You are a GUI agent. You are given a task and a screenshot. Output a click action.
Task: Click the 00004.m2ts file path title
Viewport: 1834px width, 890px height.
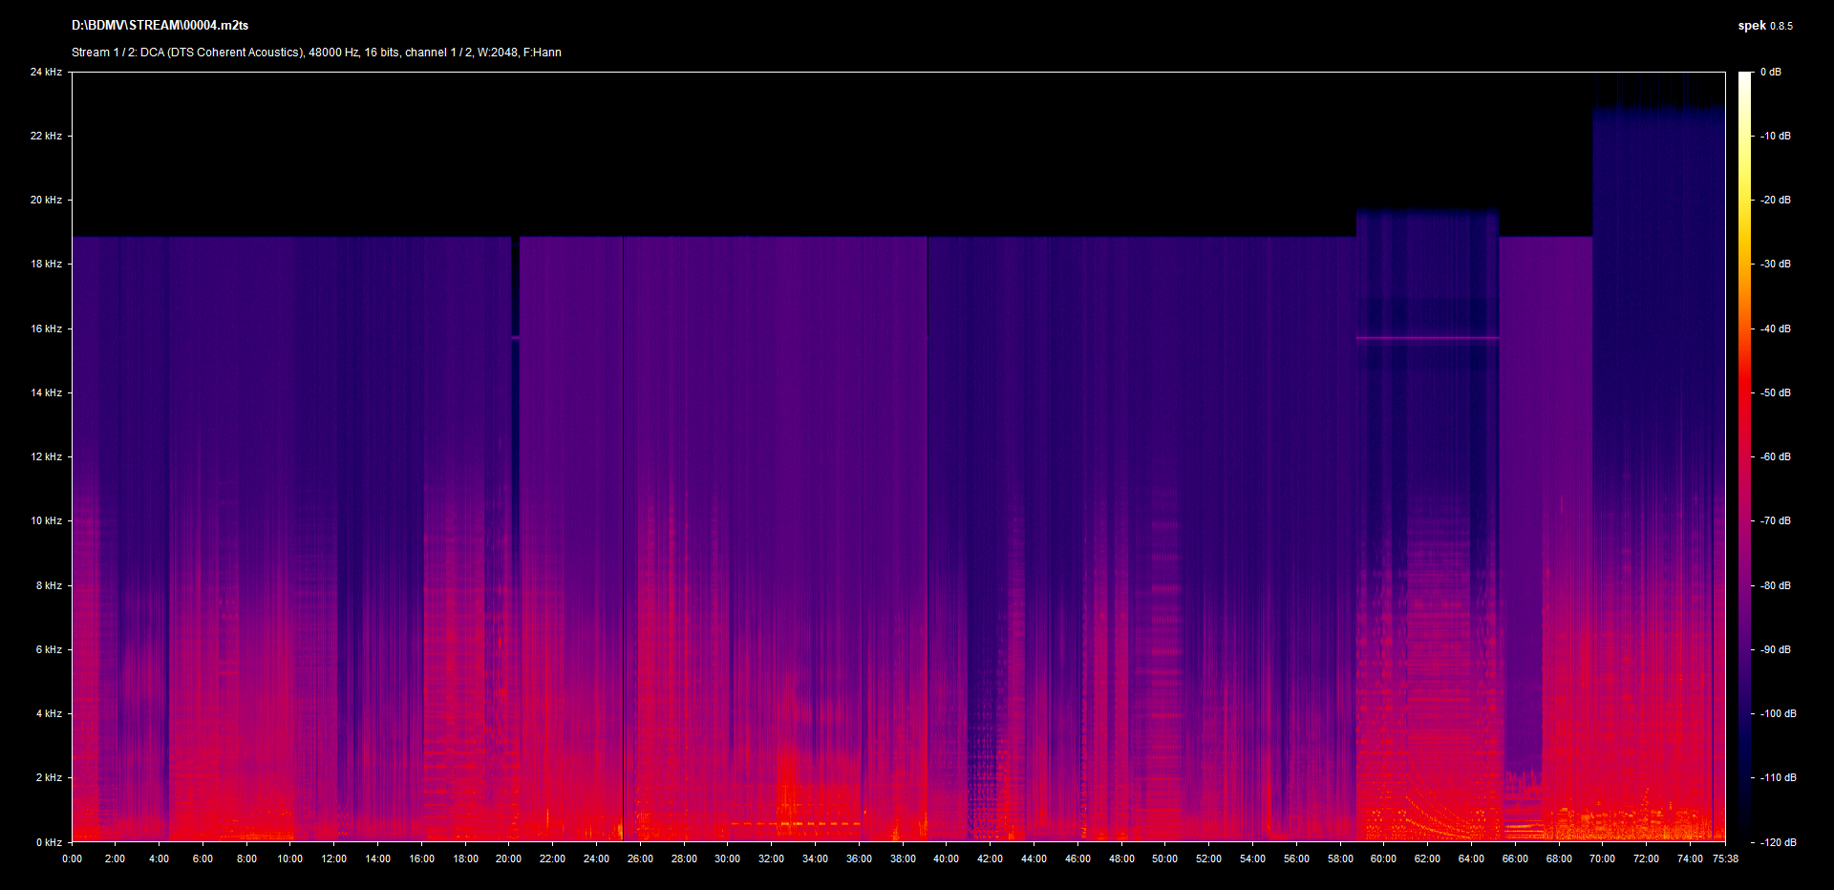point(160,26)
